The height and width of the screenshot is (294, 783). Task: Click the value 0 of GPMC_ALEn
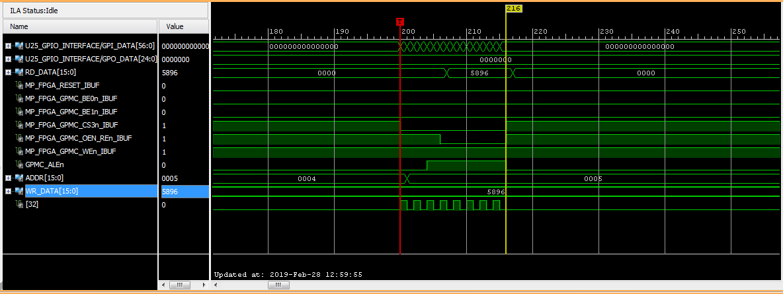(x=164, y=165)
